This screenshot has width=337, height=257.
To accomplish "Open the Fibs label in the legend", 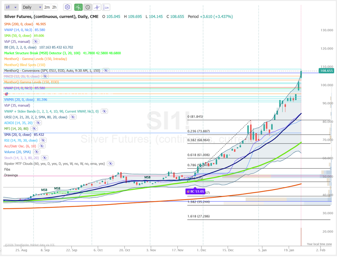I will point(7,169).
